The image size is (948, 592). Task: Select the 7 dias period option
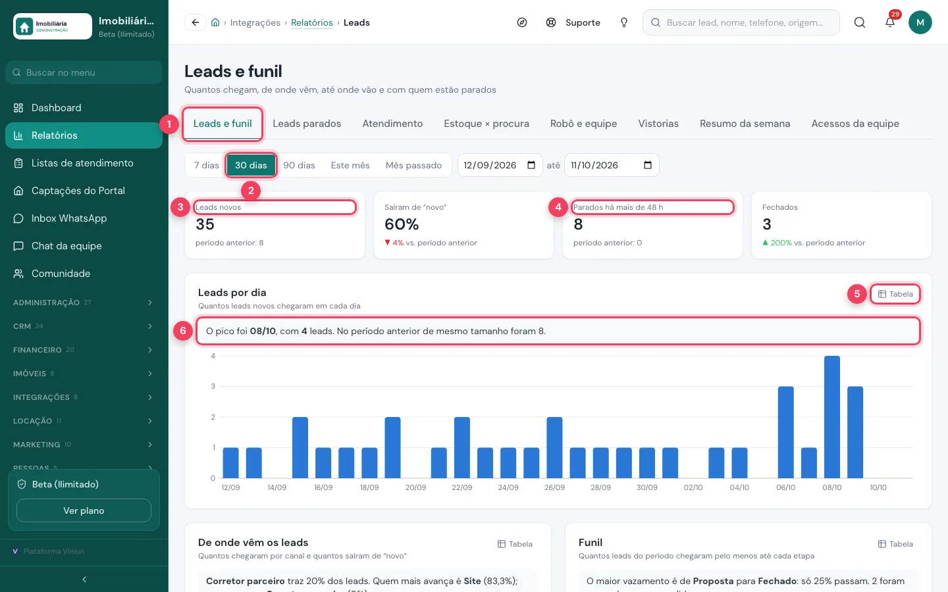pyautogui.click(x=206, y=165)
